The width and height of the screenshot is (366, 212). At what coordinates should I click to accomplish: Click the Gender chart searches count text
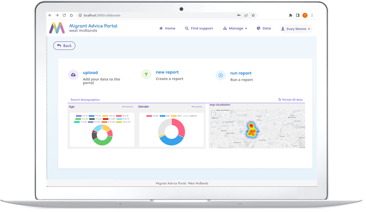coord(197,107)
